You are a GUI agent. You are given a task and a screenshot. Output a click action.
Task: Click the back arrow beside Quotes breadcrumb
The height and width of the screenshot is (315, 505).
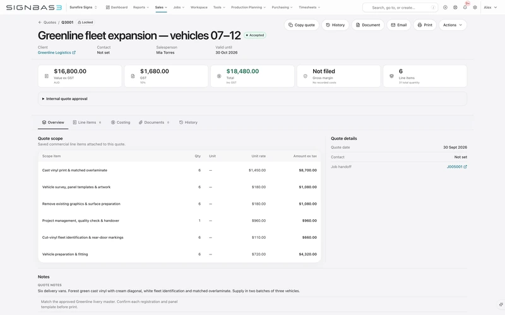(40, 23)
